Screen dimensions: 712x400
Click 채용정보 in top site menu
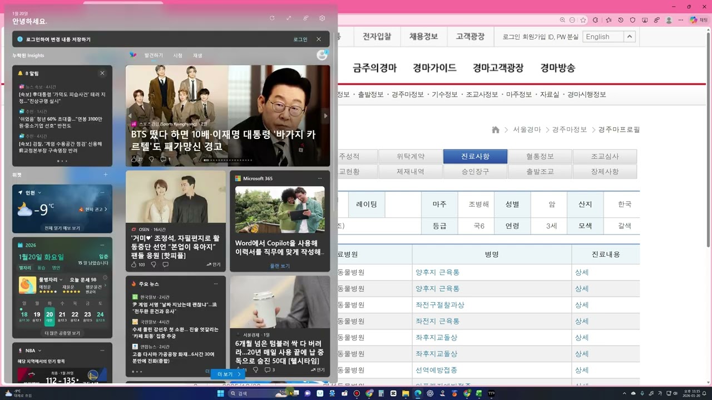[423, 37]
